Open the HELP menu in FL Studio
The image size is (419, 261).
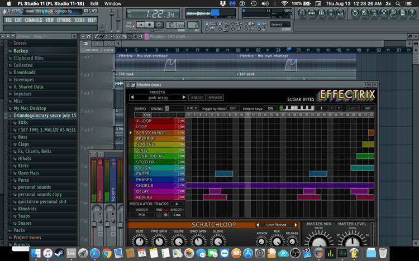[x=92, y=20]
